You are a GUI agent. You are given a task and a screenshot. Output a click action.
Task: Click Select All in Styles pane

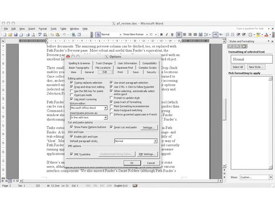pyautogui.click(x=238, y=67)
